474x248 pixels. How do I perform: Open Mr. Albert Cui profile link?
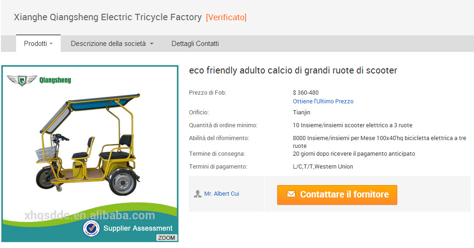click(222, 194)
